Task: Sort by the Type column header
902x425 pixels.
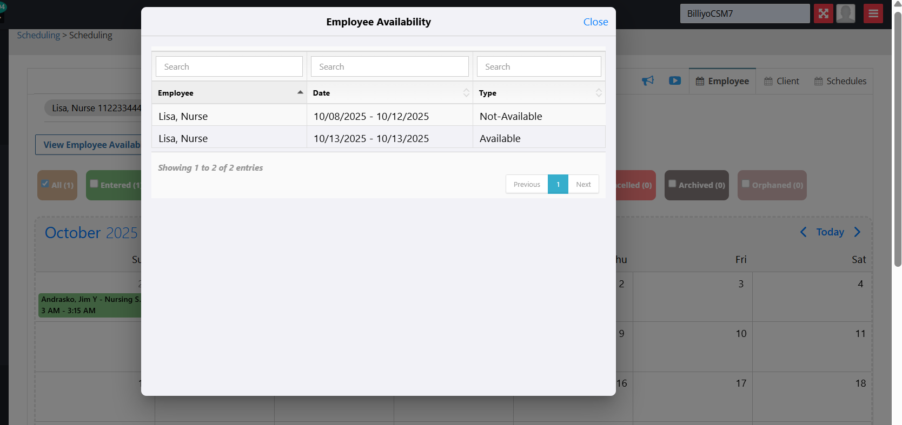Action: [539, 93]
